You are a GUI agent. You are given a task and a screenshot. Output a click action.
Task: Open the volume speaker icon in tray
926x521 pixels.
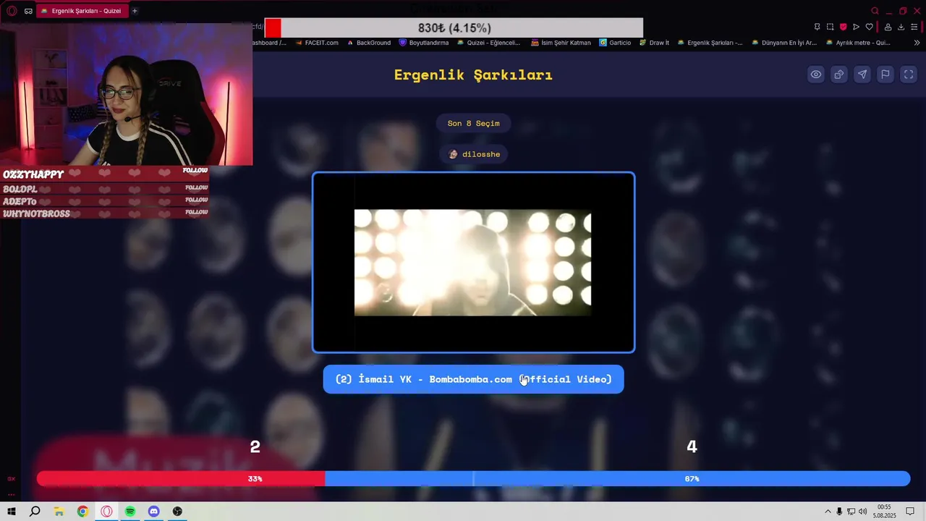[x=862, y=512]
